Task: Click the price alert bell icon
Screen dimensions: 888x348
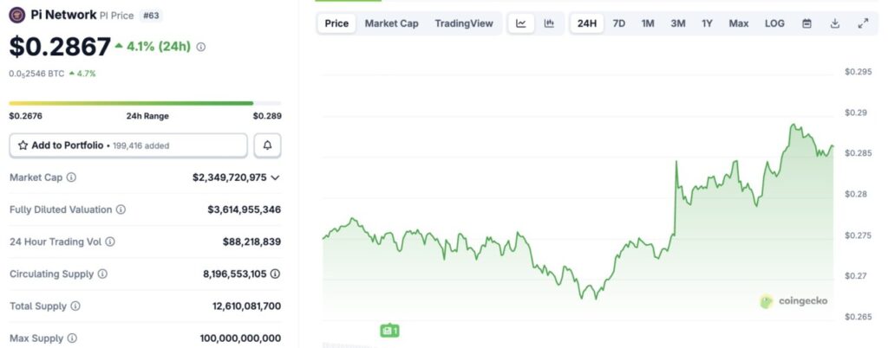Action: pos(267,145)
